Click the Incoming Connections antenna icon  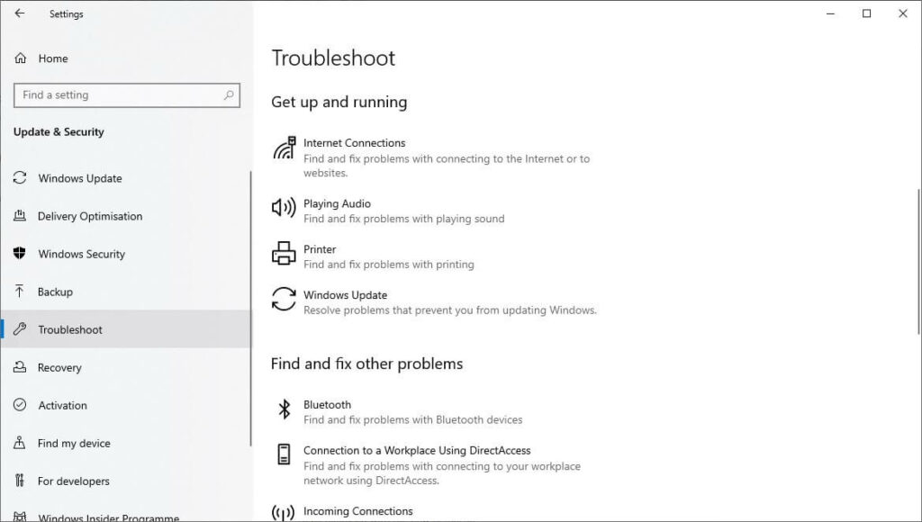[x=284, y=512]
